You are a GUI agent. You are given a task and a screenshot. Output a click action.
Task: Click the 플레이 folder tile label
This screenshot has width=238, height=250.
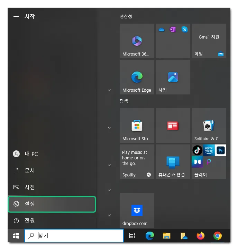(201, 175)
